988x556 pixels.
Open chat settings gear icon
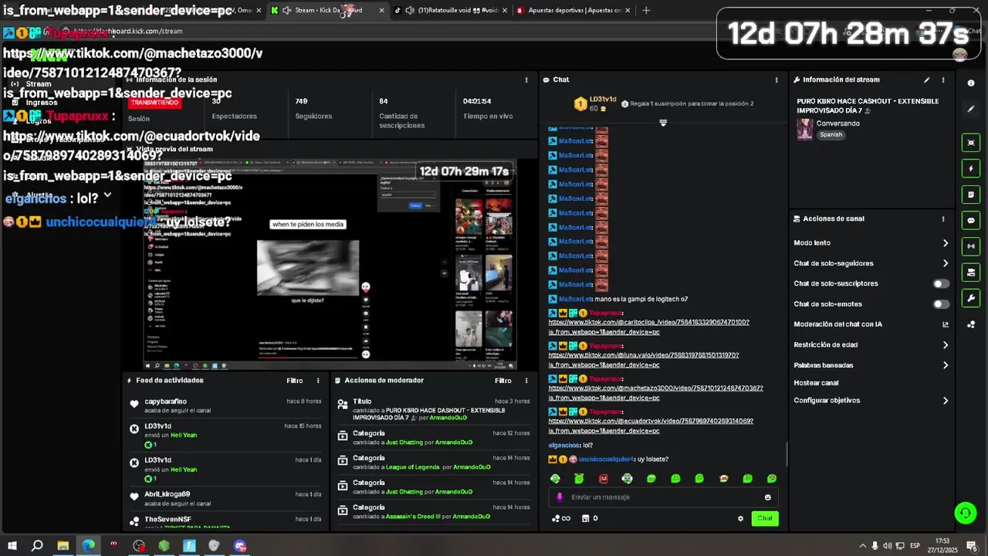(740, 518)
